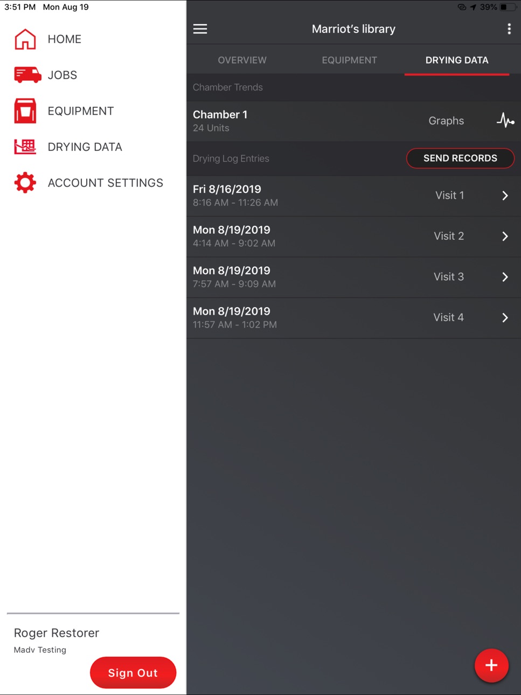Tap the Drying Log Entries header

[231, 158]
